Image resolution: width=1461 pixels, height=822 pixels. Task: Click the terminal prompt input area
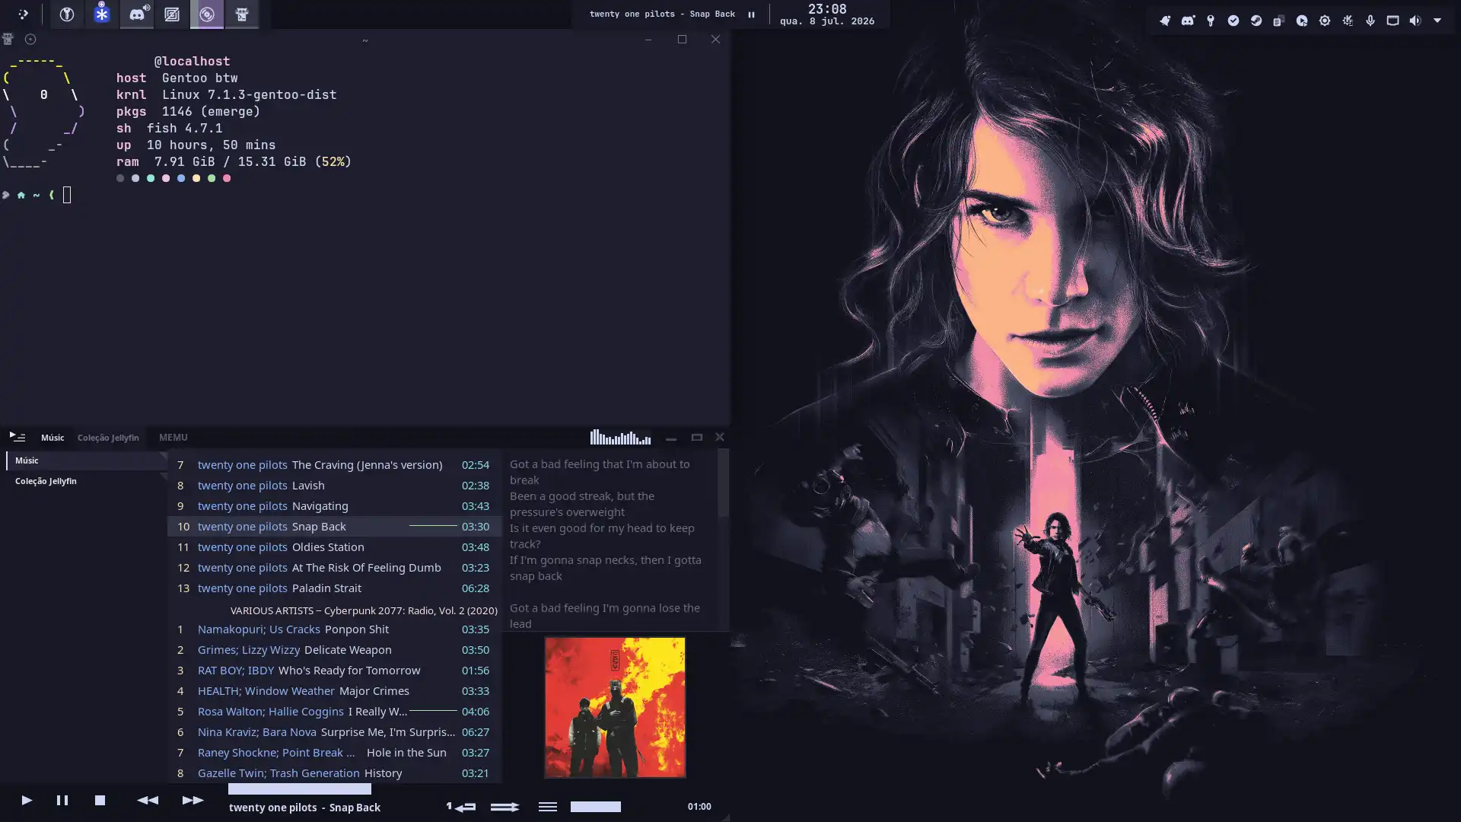[x=67, y=195]
